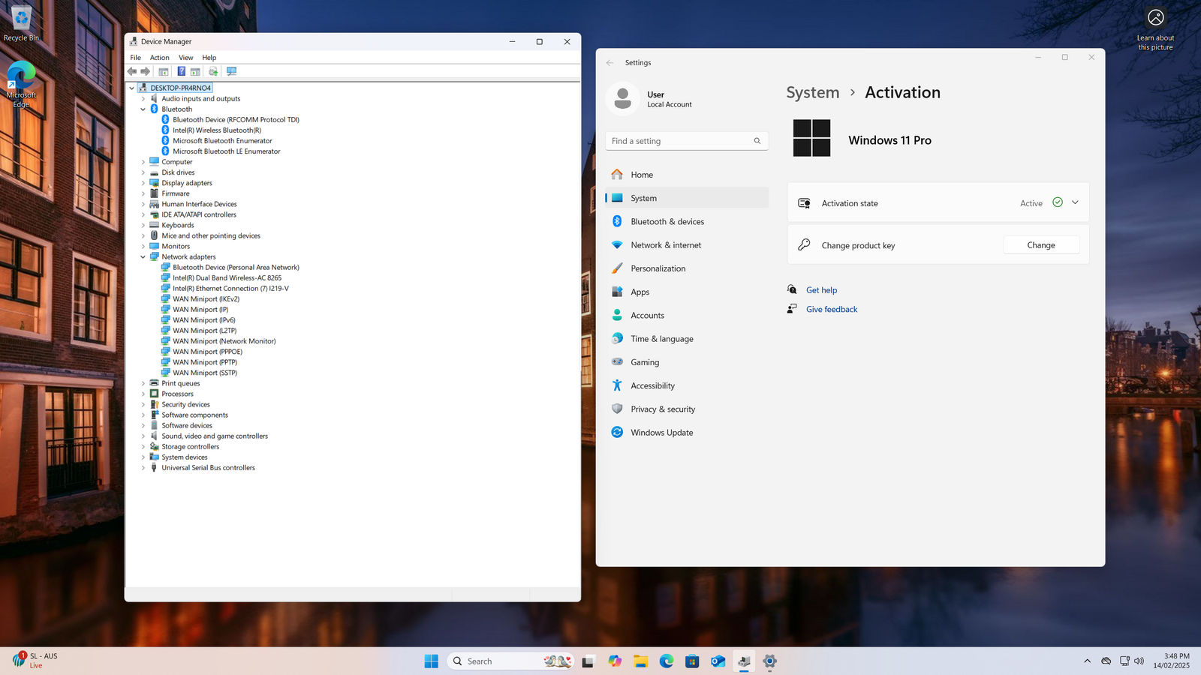Expand the Display adapters category

(x=143, y=183)
